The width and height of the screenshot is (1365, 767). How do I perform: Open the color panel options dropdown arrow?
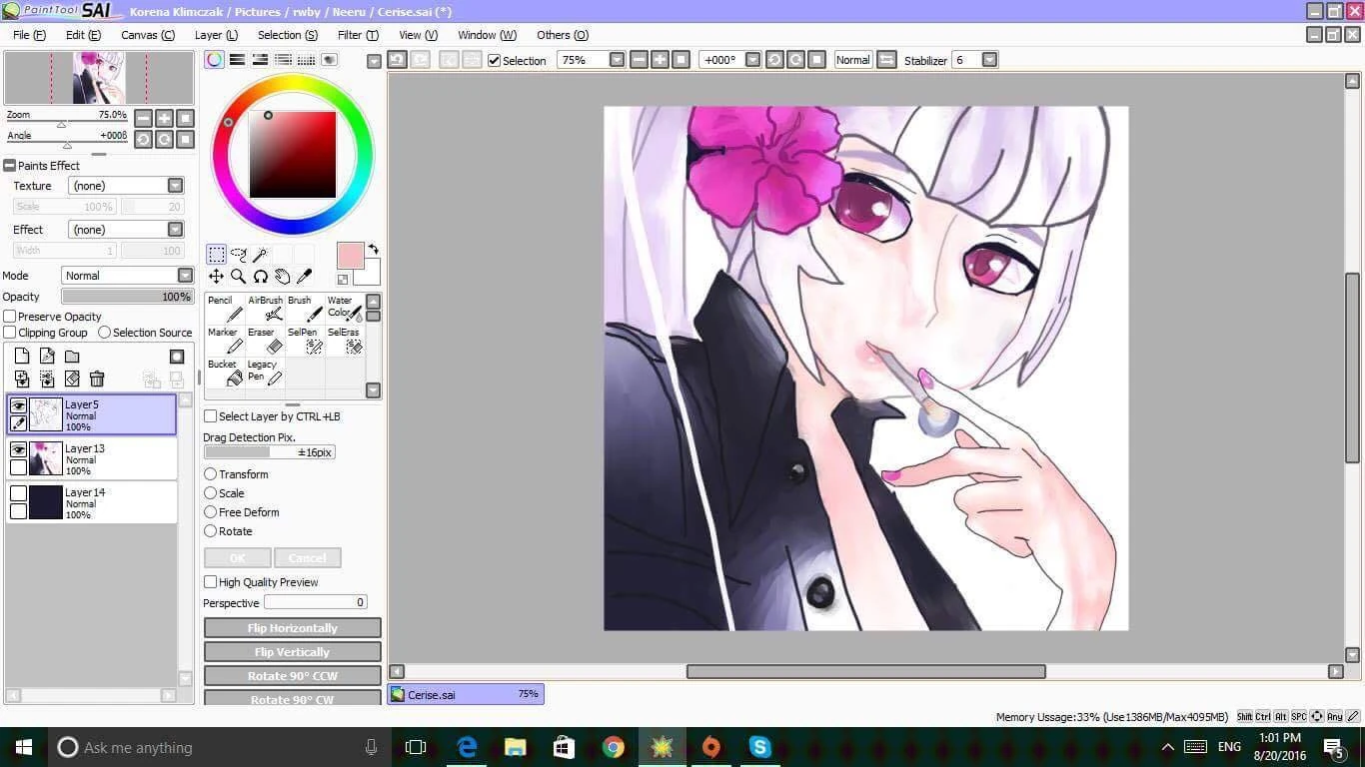coord(374,61)
